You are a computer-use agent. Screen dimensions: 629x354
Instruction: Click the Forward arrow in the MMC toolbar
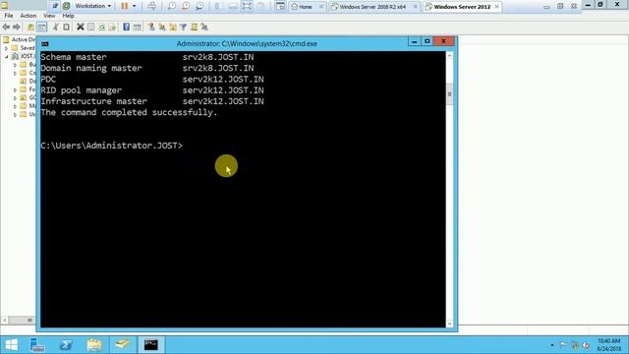pos(17,27)
